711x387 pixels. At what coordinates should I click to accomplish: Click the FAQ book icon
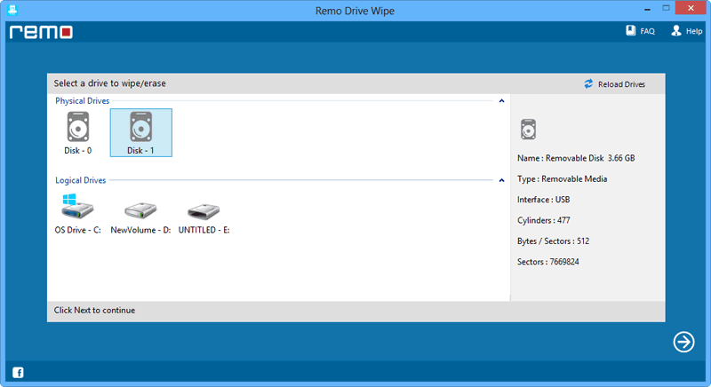point(631,30)
